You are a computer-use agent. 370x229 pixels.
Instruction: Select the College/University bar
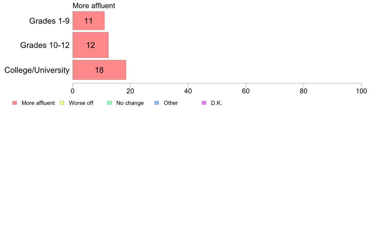coord(99,70)
